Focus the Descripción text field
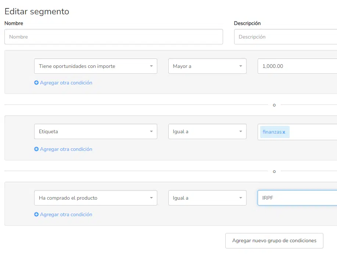337x258 pixels. click(x=286, y=37)
